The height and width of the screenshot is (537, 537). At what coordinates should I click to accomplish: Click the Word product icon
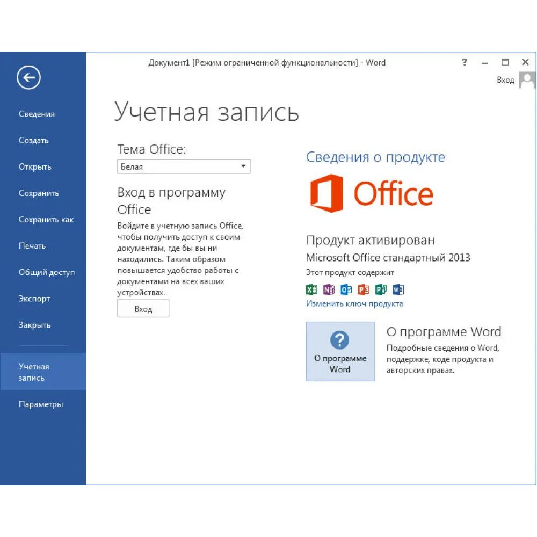(398, 289)
